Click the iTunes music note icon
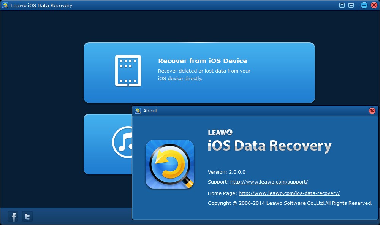This screenshot has height=225, width=380. (122, 142)
